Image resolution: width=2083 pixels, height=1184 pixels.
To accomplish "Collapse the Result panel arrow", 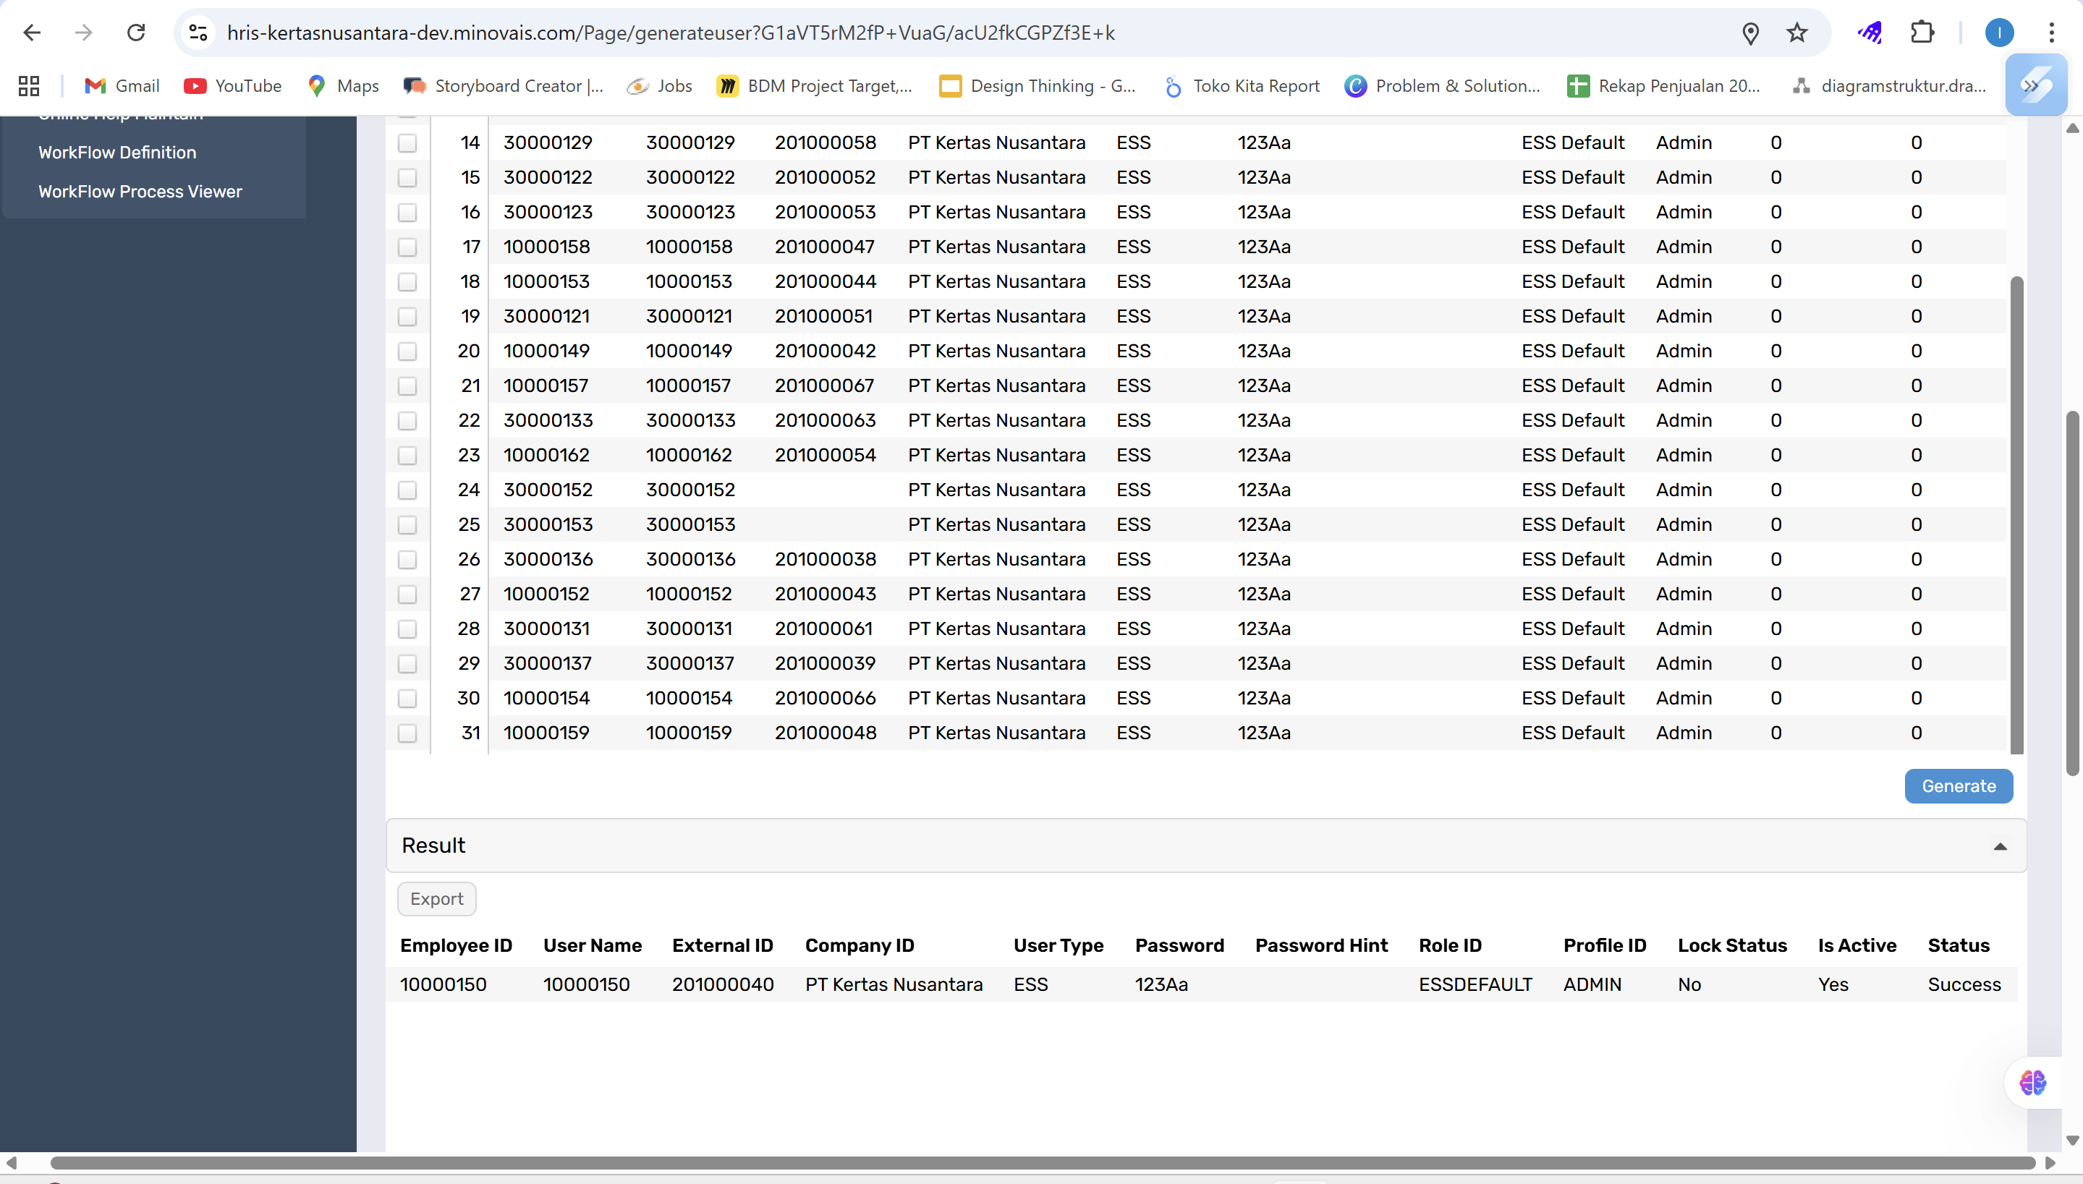I will (2000, 846).
